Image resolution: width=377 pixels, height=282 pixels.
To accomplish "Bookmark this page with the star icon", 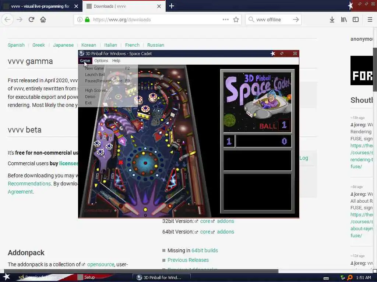I will pos(236,19).
